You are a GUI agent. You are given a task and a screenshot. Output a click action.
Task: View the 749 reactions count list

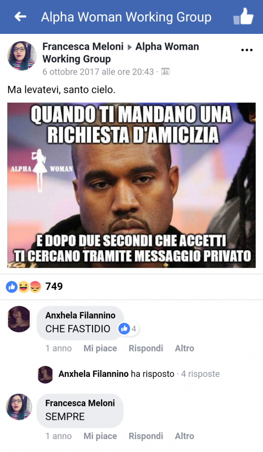pos(54,286)
